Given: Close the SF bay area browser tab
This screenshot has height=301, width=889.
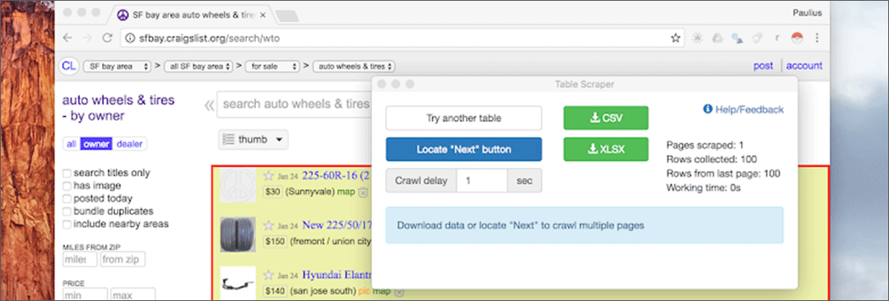Looking at the screenshot, I should pos(263,16).
